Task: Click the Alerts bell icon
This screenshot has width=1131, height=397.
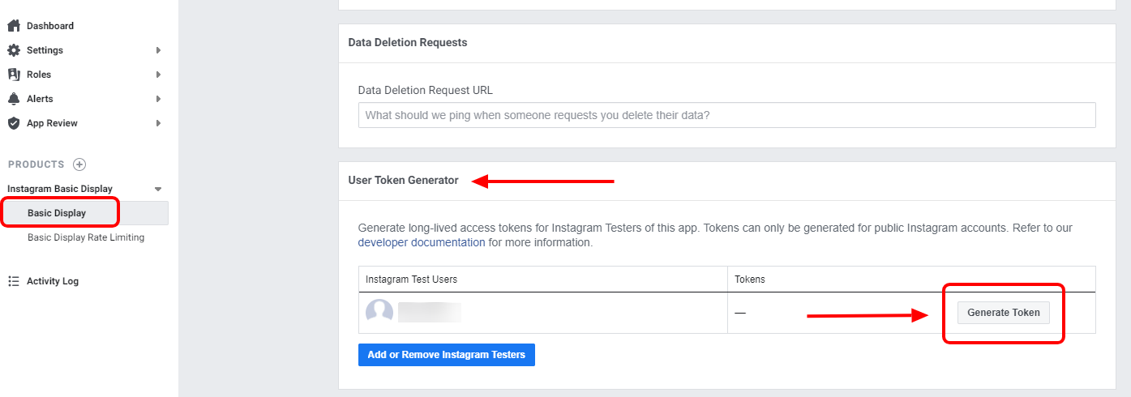Action: pos(13,99)
